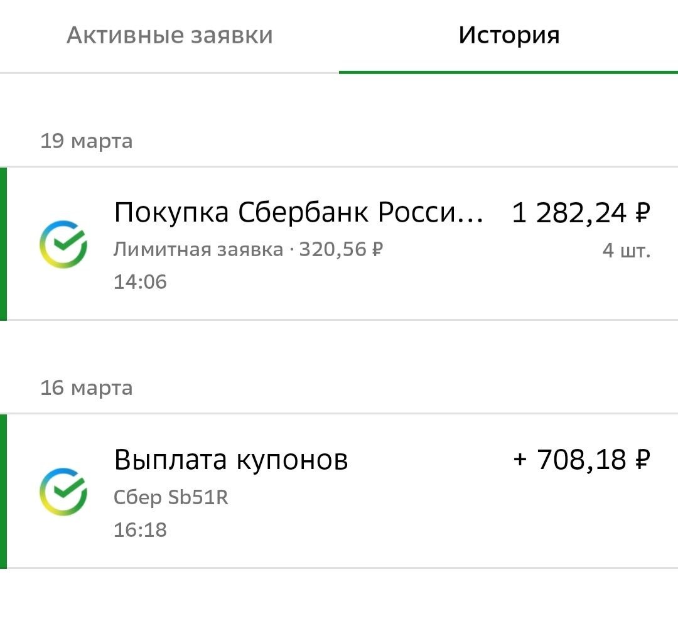Tap the 16:18 coupon payout timestamp
Screen dimensions: 678x621
pyautogui.click(x=140, y=530)
